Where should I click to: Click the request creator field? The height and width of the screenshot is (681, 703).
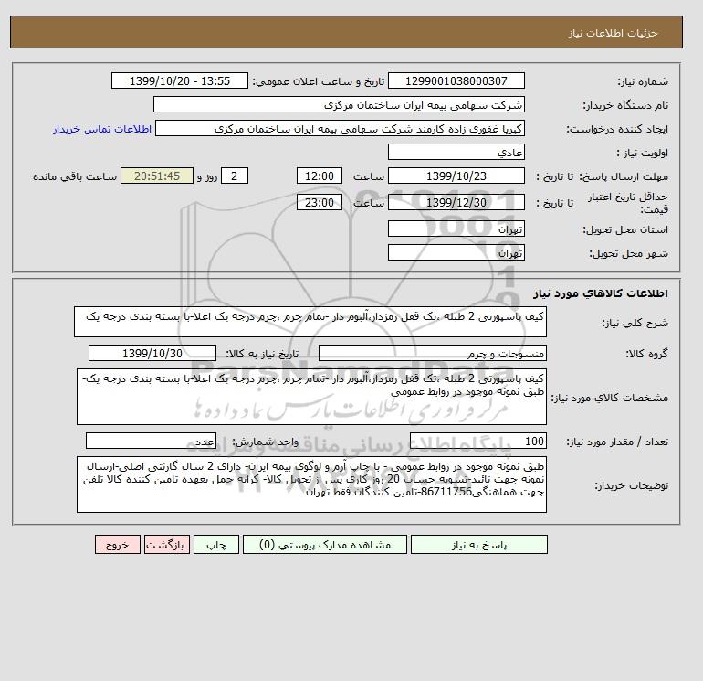pyautogui.click(x=340, y=128)
